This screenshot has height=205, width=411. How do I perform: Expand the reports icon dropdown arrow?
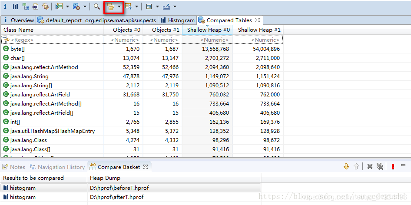pyautogui.click(x=67, y=7)
